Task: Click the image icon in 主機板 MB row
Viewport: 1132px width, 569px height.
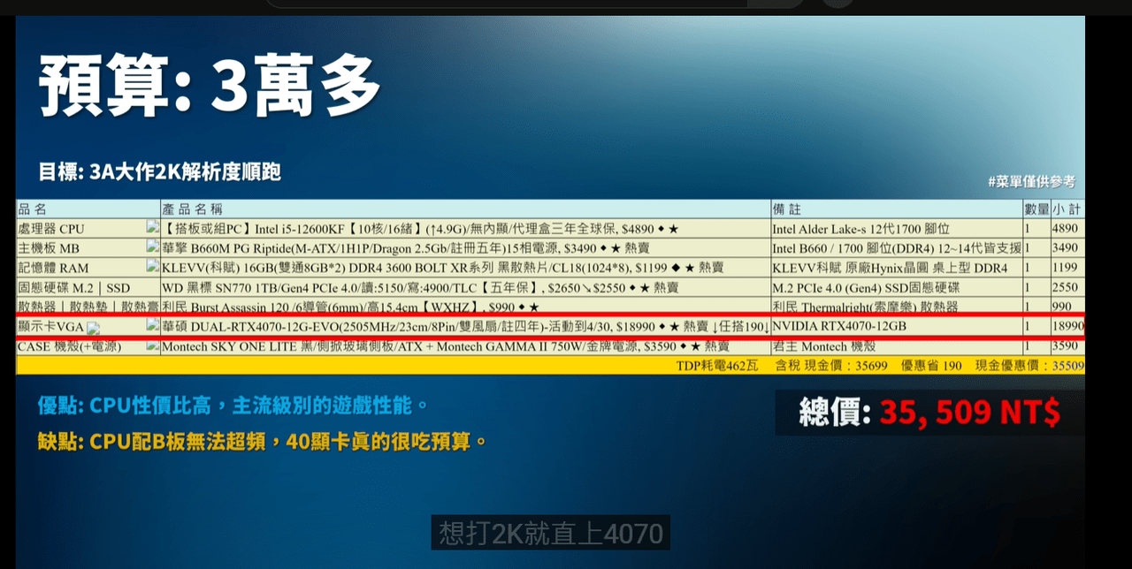Action: pos(152,247)
